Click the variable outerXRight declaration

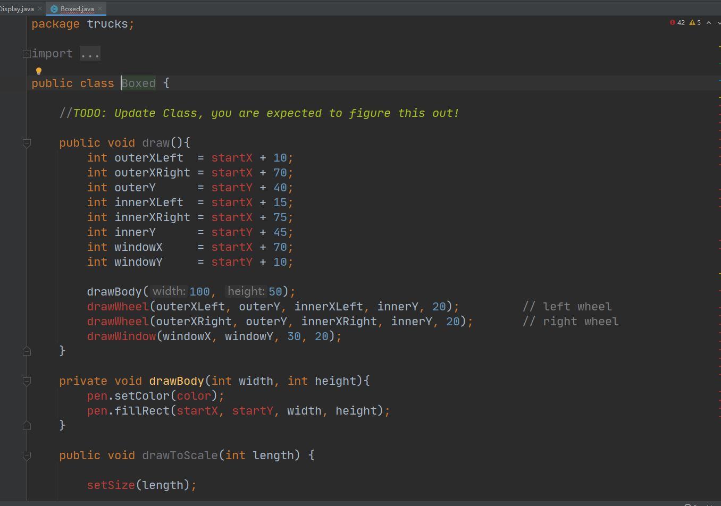152,173
